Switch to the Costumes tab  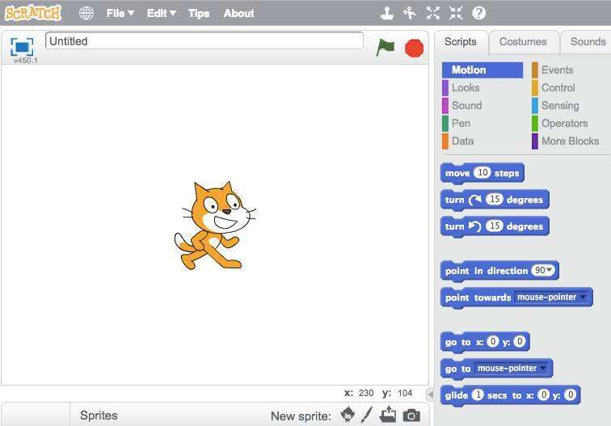pyautogui.click(x=522, y=41)
